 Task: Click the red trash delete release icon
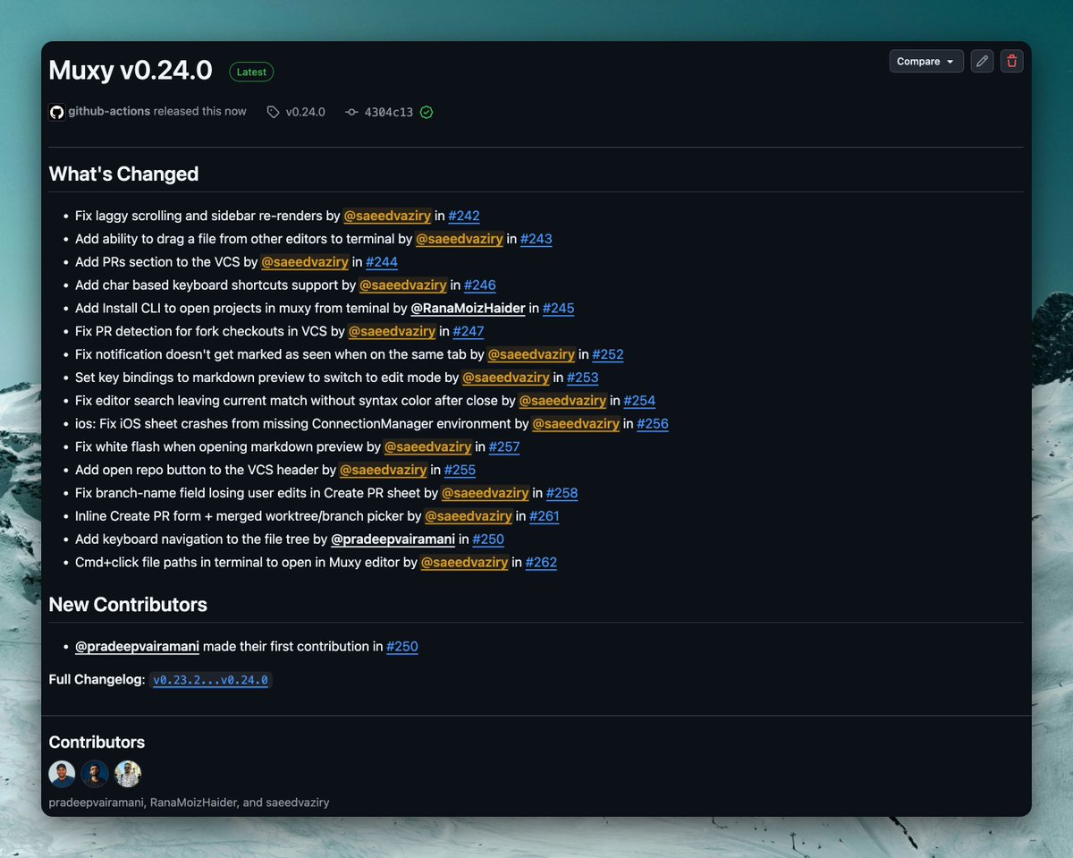[1011, 61]
